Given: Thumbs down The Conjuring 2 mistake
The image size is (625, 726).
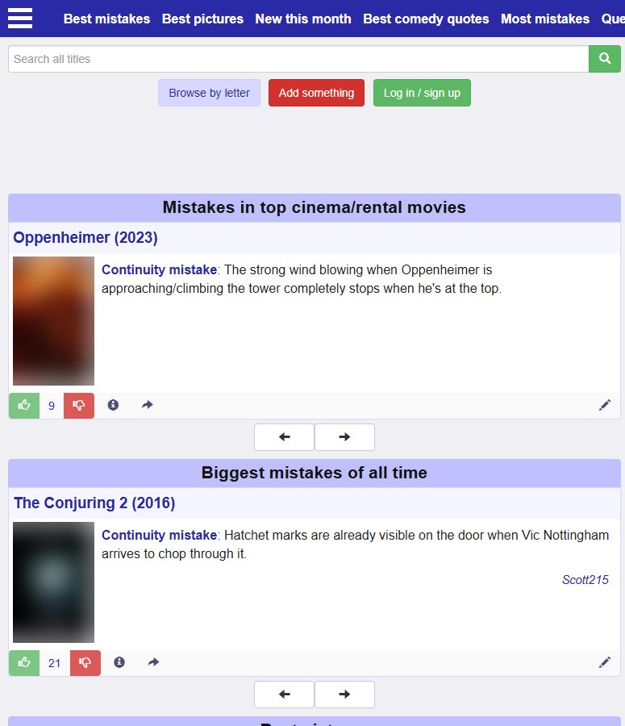Looking at the screenshot, I should coord(85,662).
